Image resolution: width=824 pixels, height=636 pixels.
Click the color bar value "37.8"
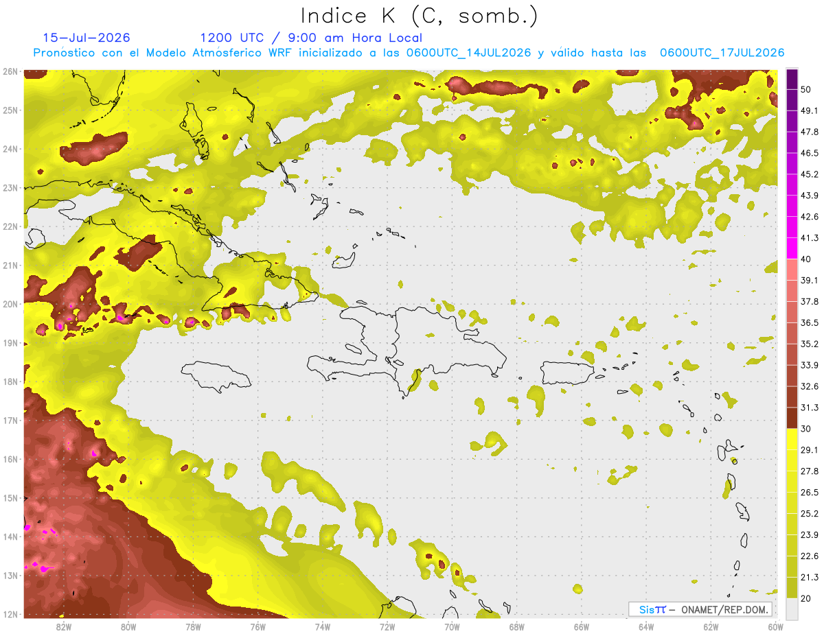coord(810,301)
